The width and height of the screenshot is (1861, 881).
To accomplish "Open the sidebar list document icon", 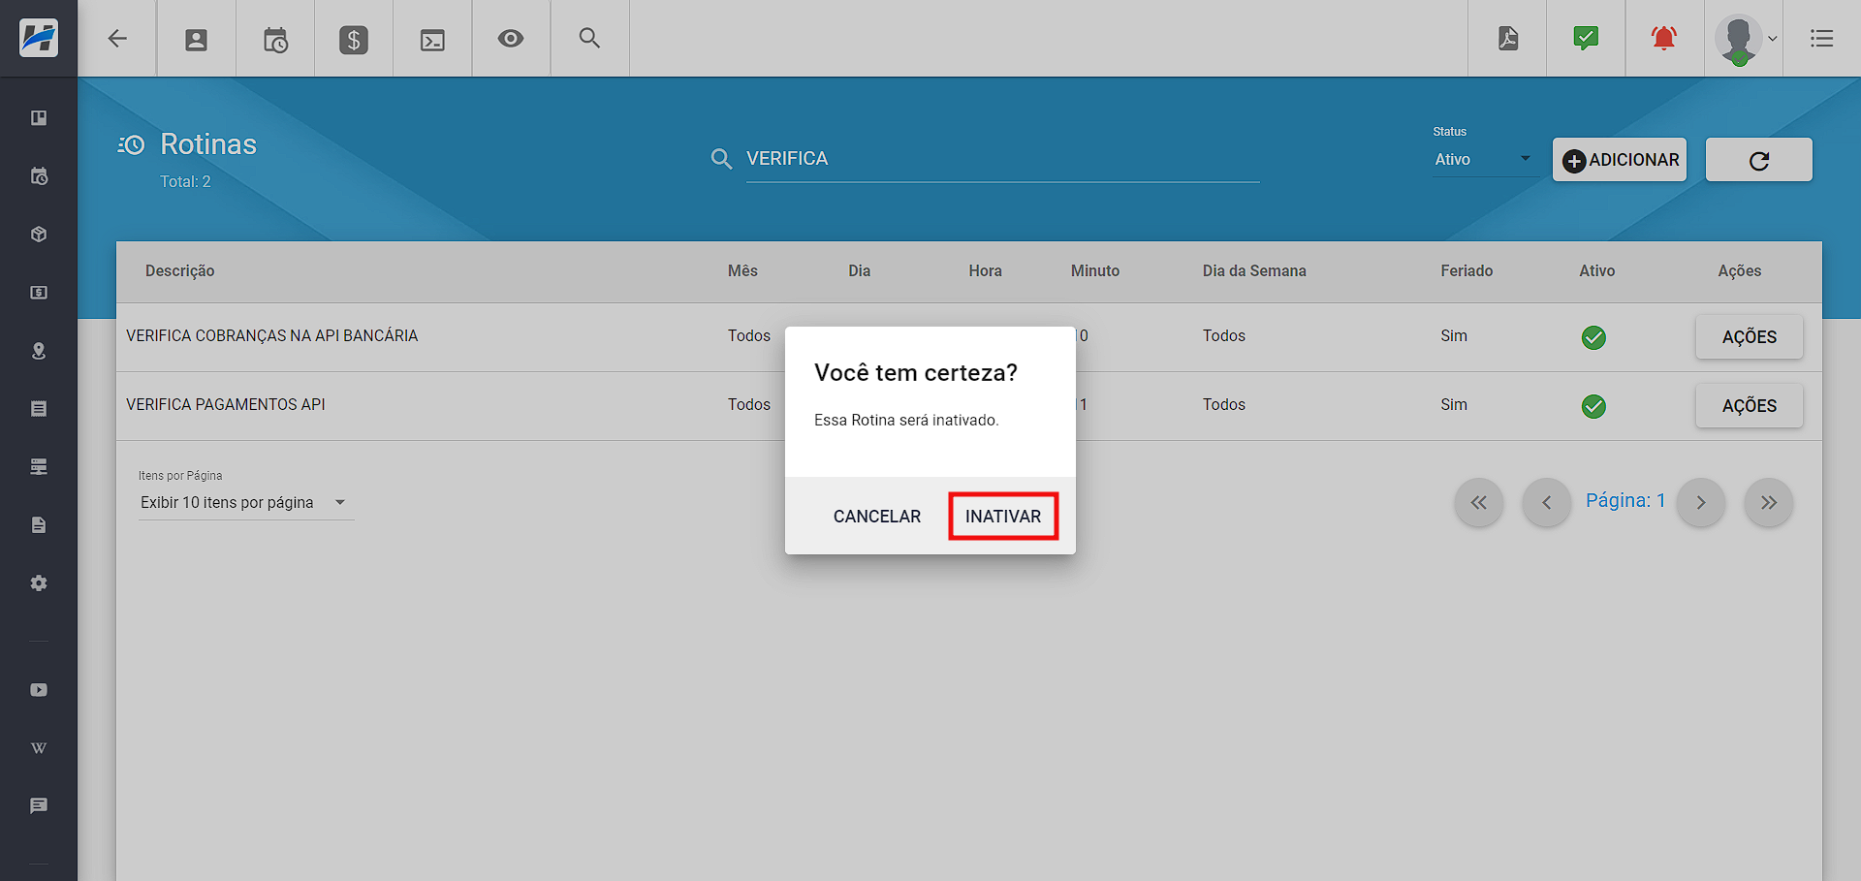I will click(39, 409).
